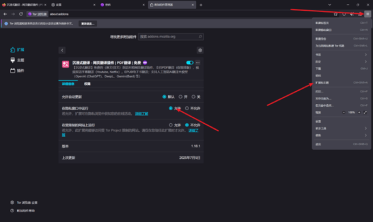
Task: Choose 打印 from the application menu
Action: (x=341, y=91)
